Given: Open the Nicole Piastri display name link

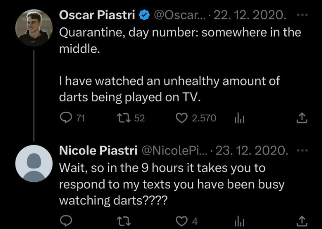Looking at the screenshot, I should [98, 150].
